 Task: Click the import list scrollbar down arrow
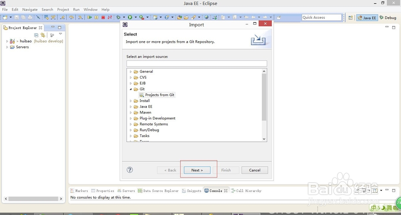(264, 139)
